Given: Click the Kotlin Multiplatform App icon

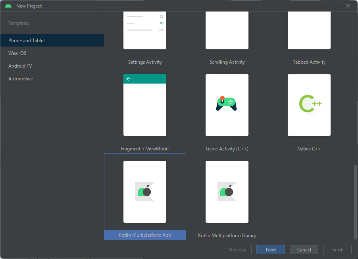Looking at the screenshot, I should click(x=145, y=192).
